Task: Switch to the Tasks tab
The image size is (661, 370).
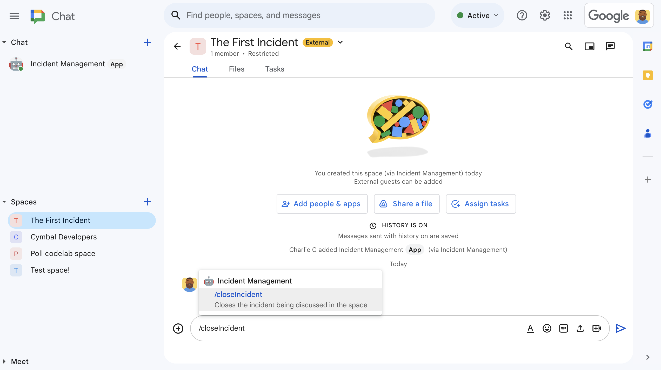Action: pos(275,69)
